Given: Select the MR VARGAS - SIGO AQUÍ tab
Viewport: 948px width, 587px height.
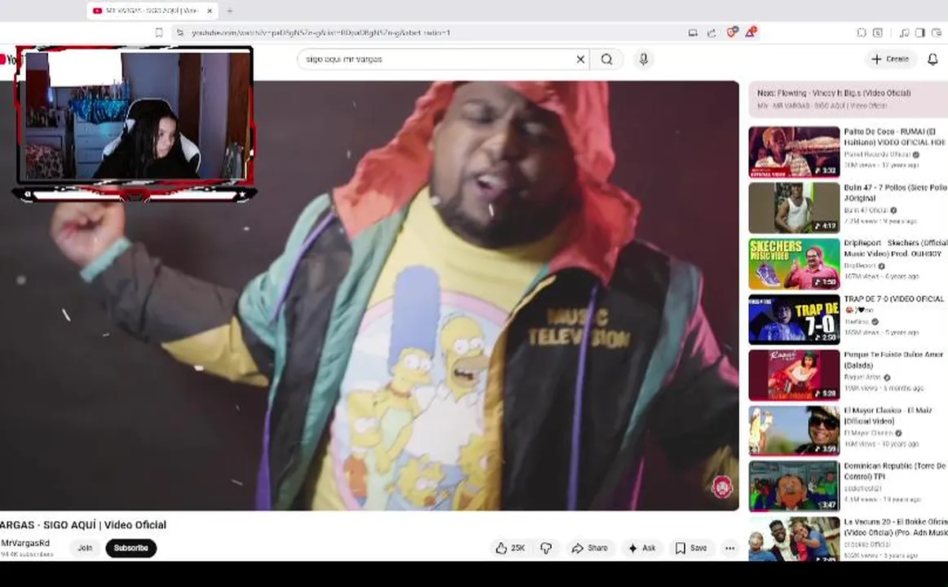Looking at the screenshot, I should pyautogui.click(x=151, y=11).
